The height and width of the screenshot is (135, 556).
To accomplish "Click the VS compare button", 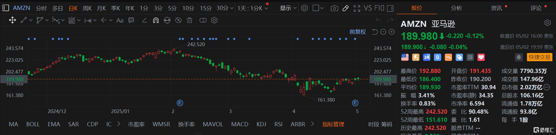I will 368,8.
